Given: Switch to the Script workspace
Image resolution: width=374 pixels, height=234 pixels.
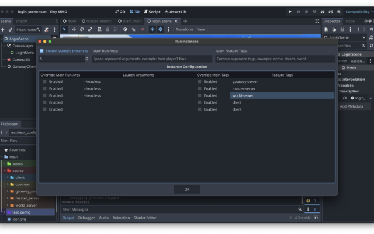Looking at the screenshot, I should (152, 12).
